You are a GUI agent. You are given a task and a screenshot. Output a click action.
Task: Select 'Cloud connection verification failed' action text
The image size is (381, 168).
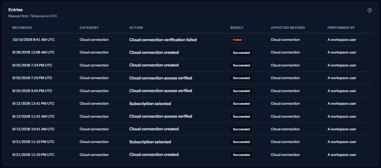[x=163, y=40]
